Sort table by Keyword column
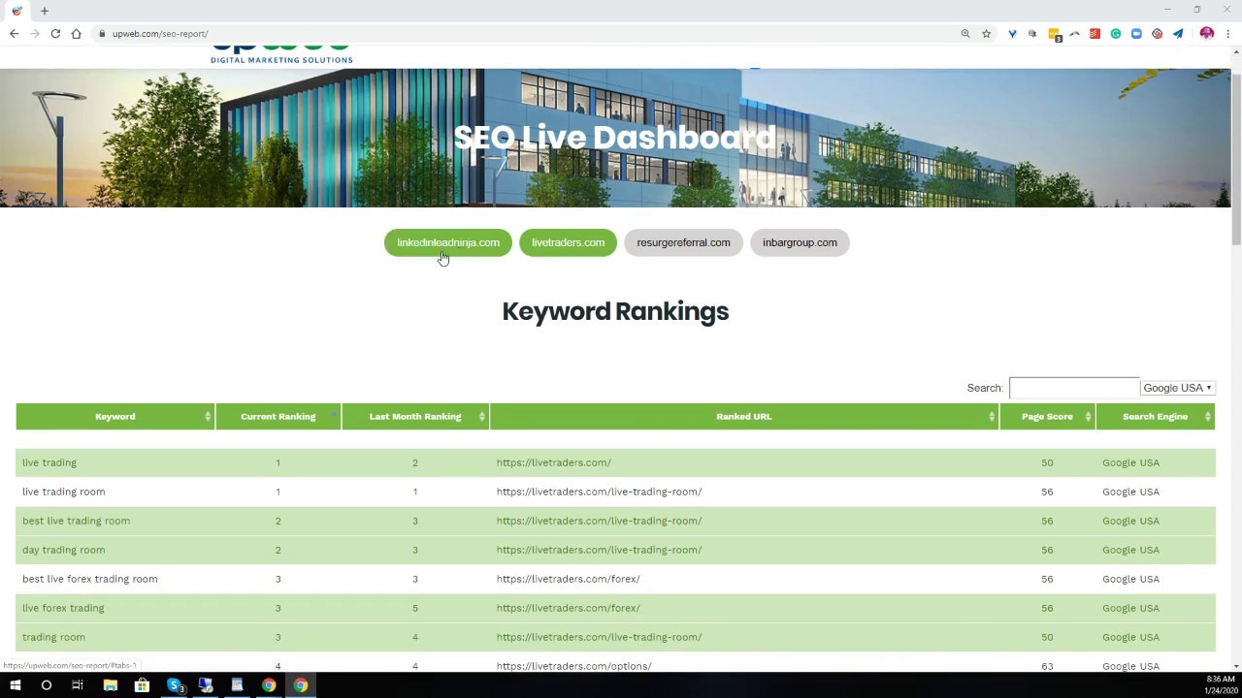Viewport: 1242px width, 698px height. [115, 417]
